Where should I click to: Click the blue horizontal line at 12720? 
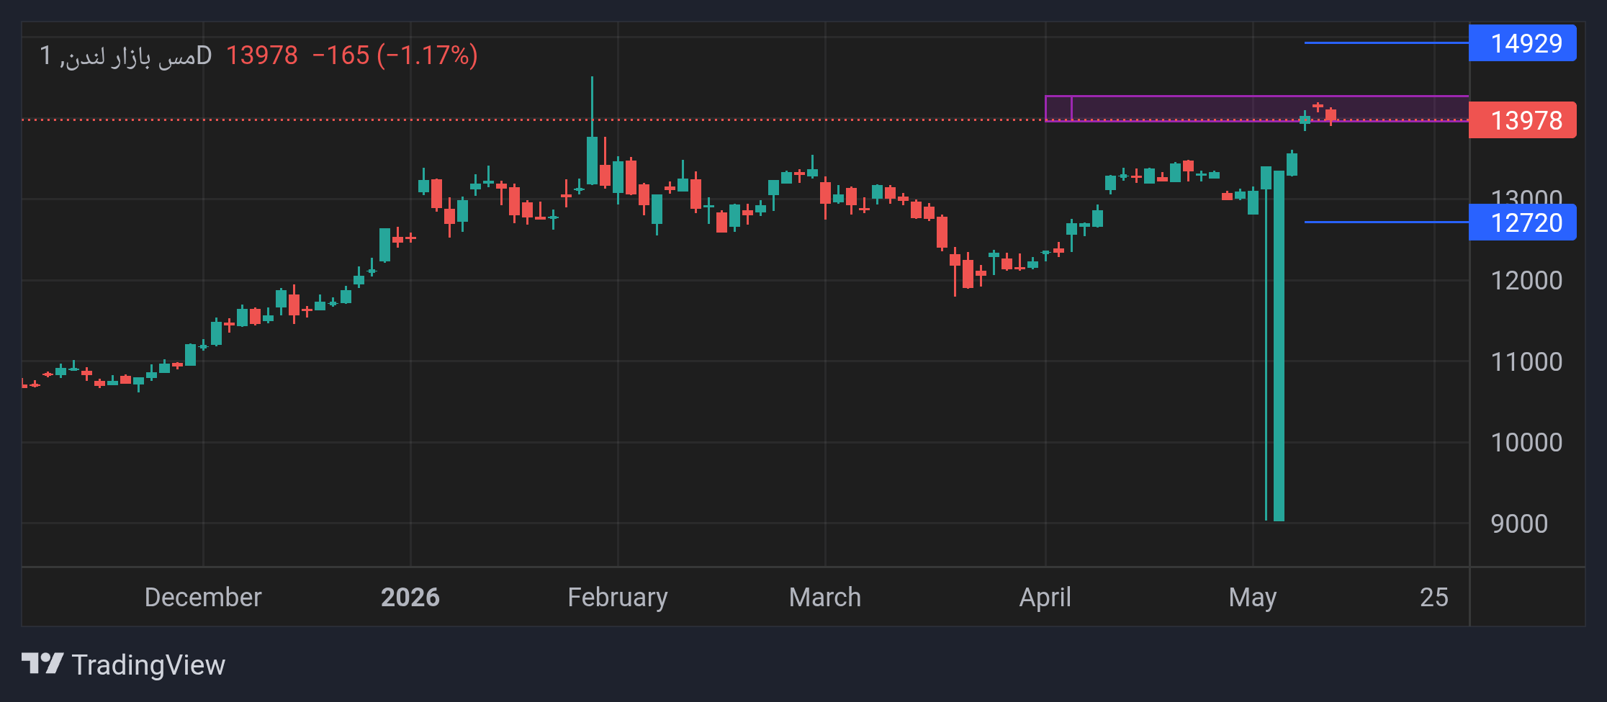coord(1386,222)
